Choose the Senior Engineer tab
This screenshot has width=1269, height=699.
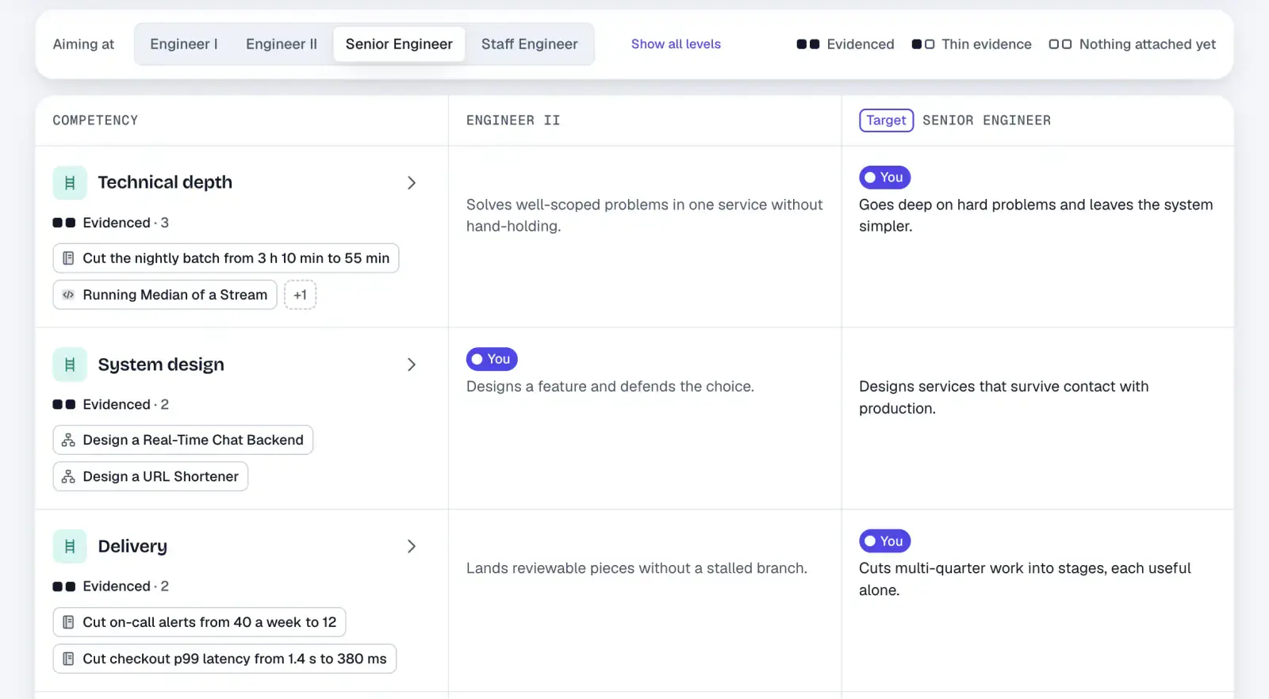(x=399, y=44)
